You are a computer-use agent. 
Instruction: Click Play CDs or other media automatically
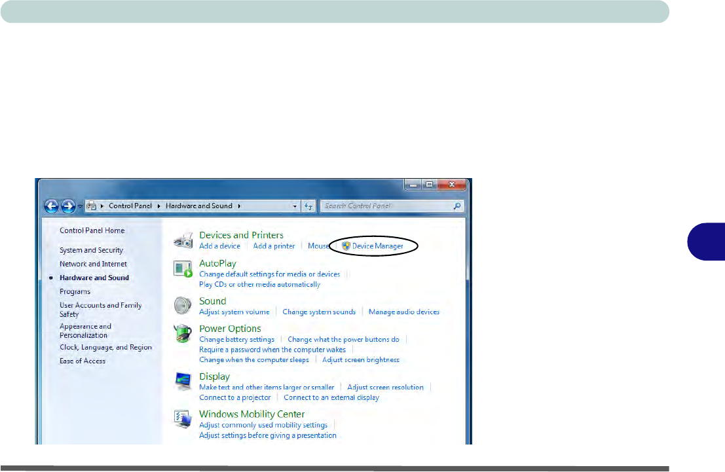259,284
